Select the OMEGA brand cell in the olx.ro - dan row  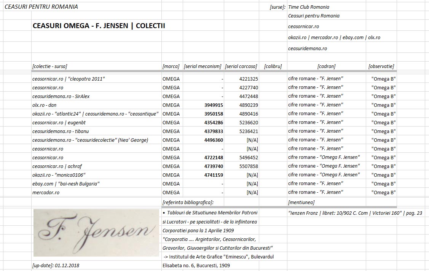tap(171, 105)
